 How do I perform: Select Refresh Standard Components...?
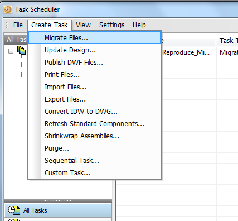95,124
